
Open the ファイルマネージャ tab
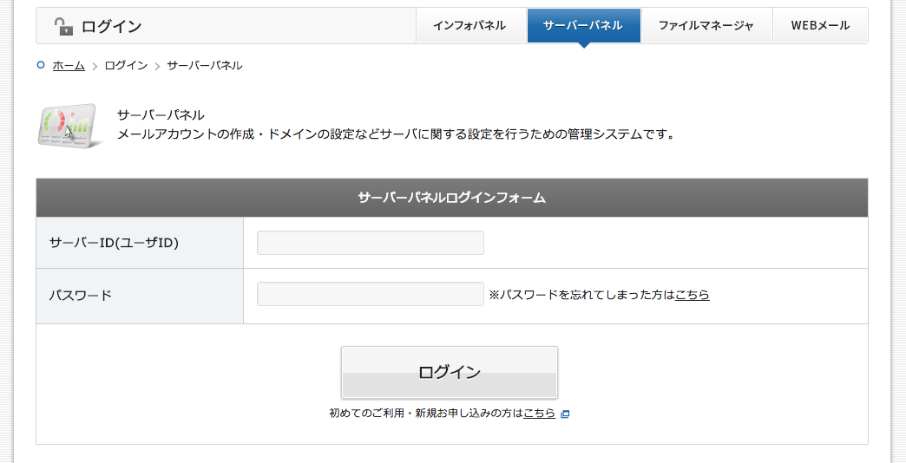(706, 26)
